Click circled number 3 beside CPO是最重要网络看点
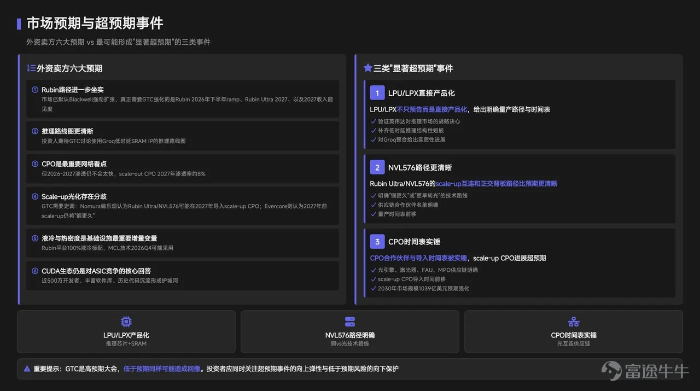The height and width of the screenshot is (391, 700). pyautogui.click(x=35, y=164)
